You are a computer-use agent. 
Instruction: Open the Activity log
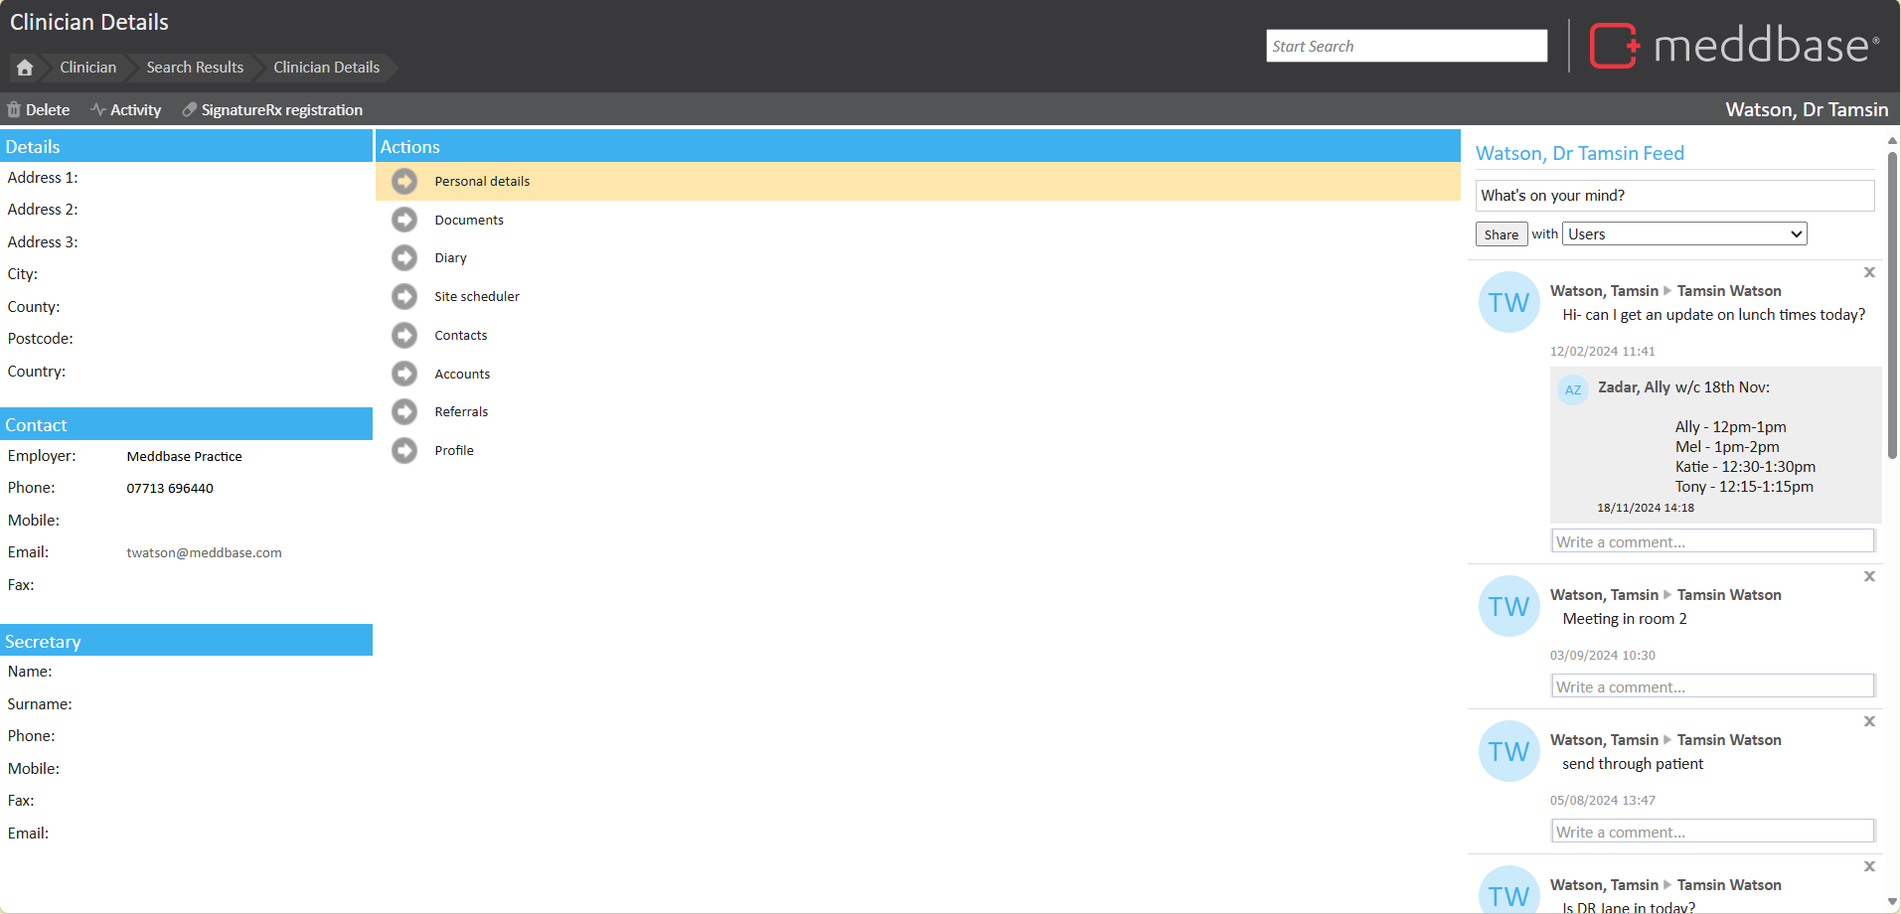click(x=126, y=110)
